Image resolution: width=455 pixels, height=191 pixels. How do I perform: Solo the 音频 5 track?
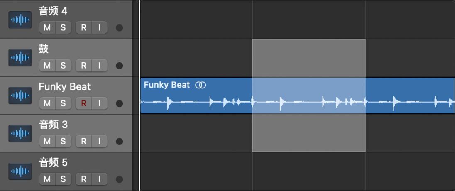(x=63, y=179)
